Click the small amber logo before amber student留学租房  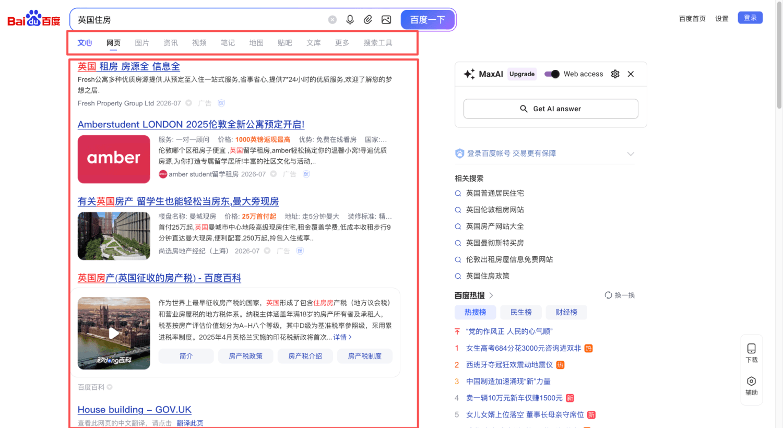(x=163, y=174)
